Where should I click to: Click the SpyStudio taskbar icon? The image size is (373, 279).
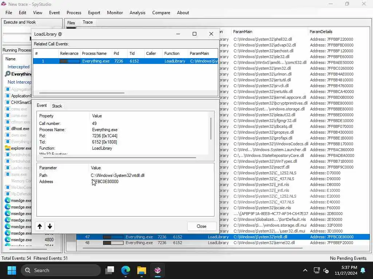(x=157, y=270)
